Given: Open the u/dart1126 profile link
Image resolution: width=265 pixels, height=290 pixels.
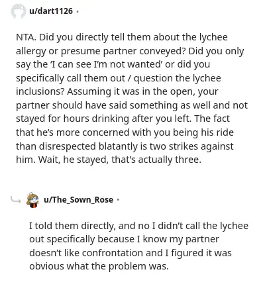Looking at the screenshot, I should [x=51, y=11].
